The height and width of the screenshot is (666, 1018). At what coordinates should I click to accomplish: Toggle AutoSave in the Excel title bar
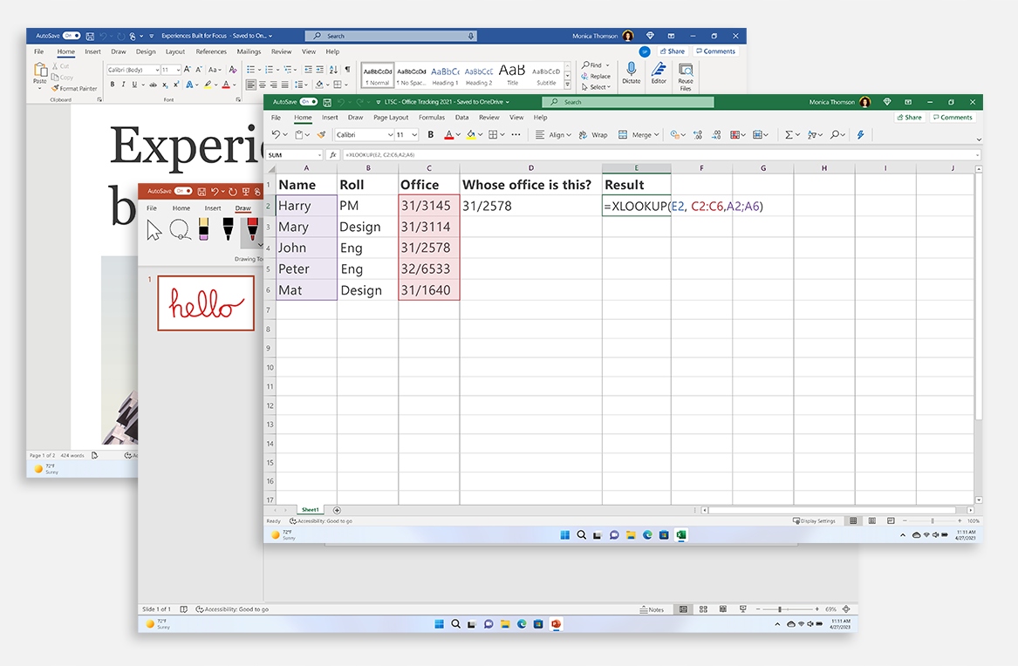(309, 102)
